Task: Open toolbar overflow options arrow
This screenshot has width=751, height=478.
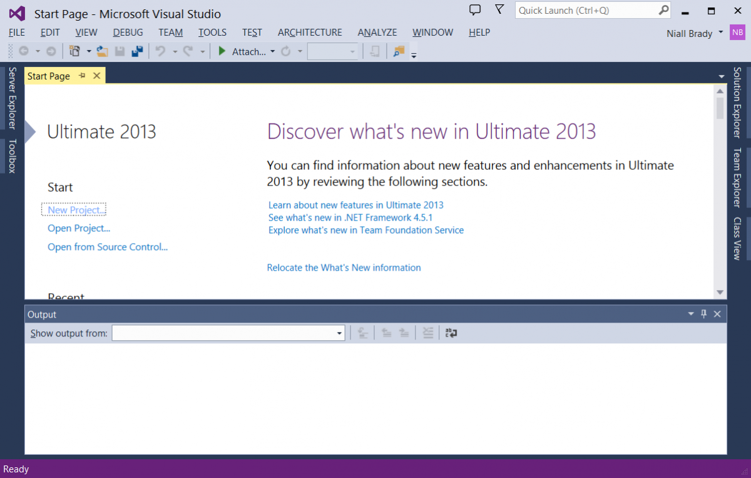Action: [x=414, y=55]
